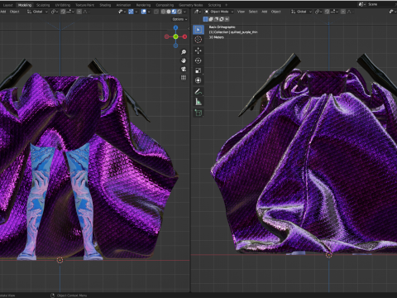The image size is (397, 298).
Task: Switch to the Texture Paint workspace tab
Action: pos(85,5)
